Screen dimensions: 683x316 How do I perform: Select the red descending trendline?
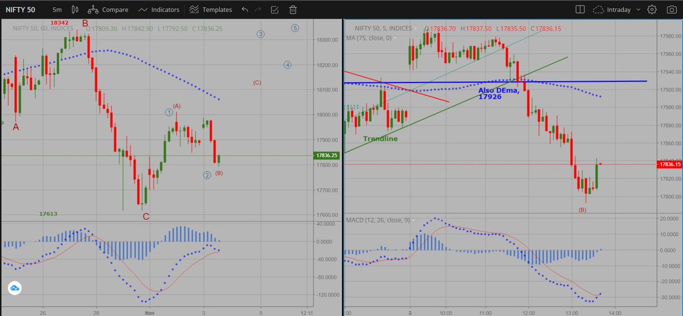[x=397, y=87]
